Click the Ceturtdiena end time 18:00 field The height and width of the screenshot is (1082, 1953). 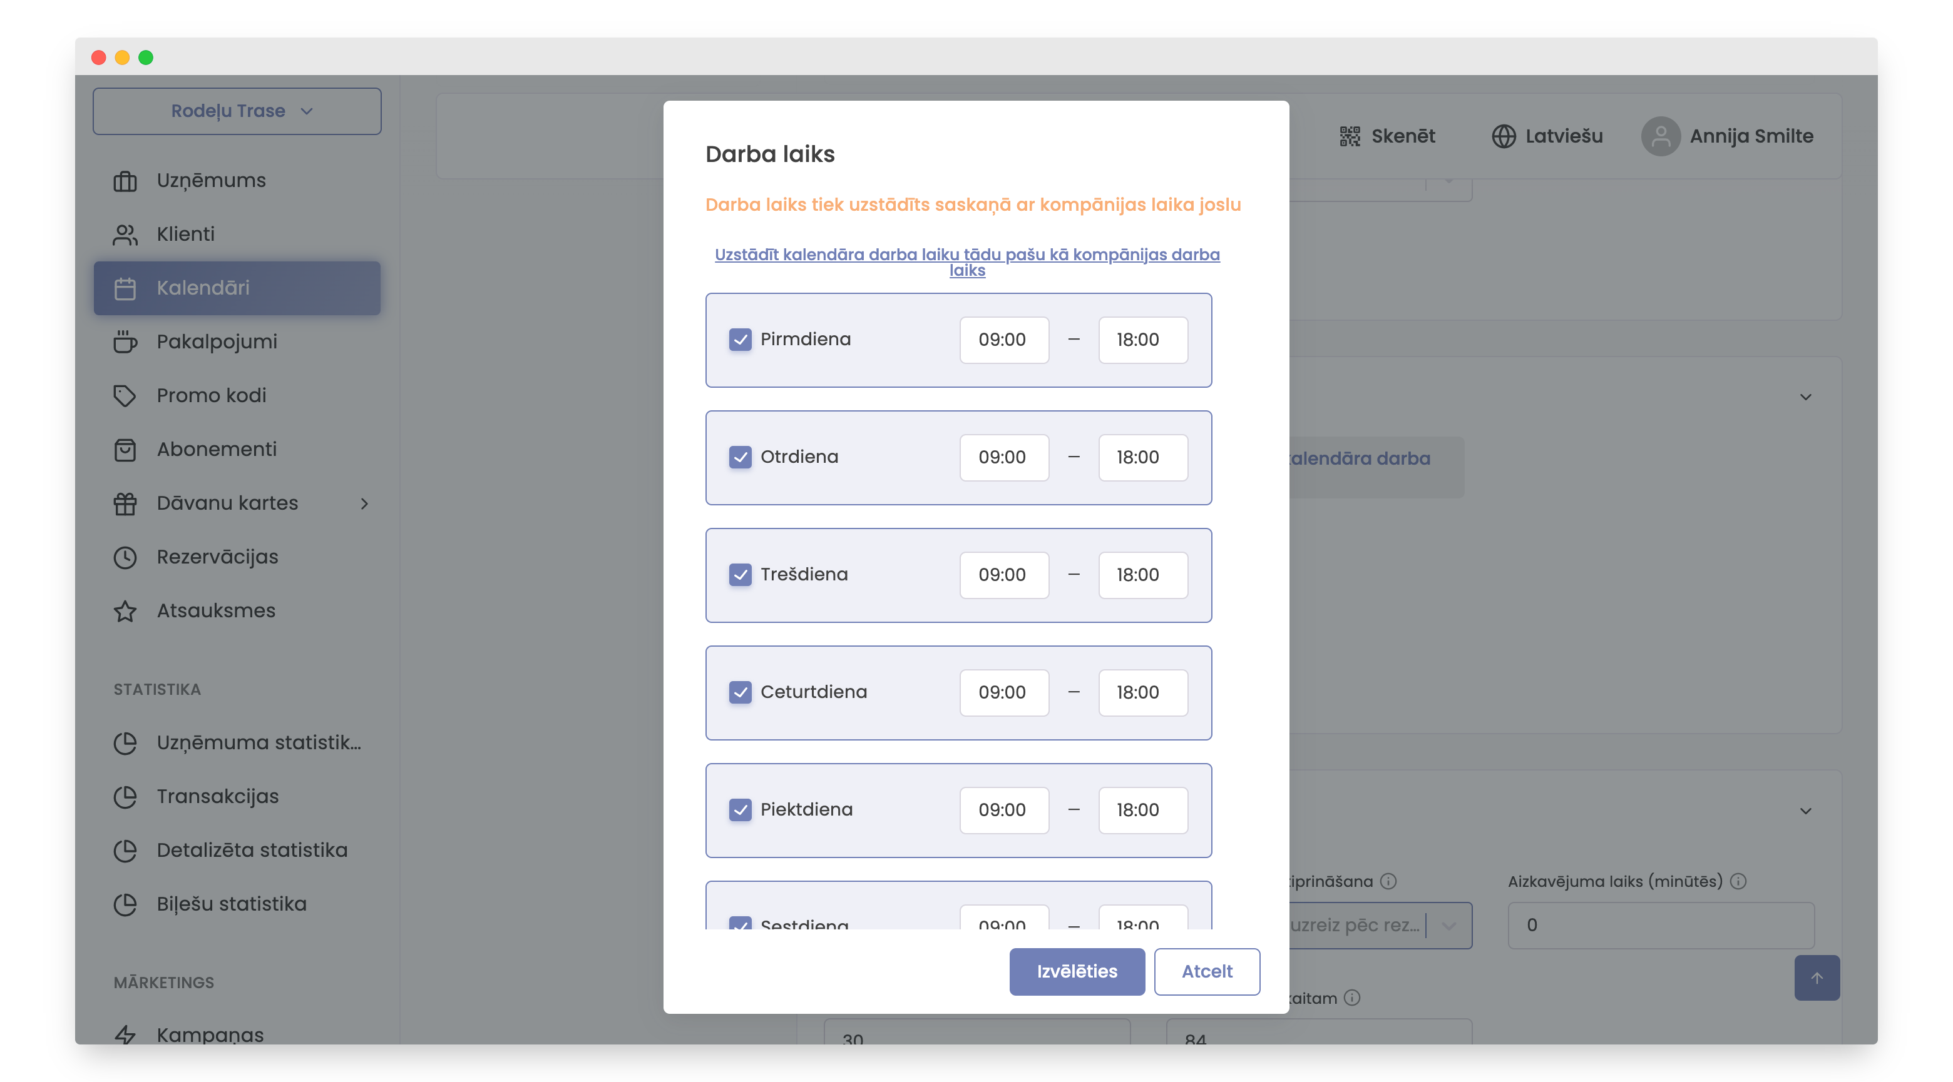[1142, 692]
